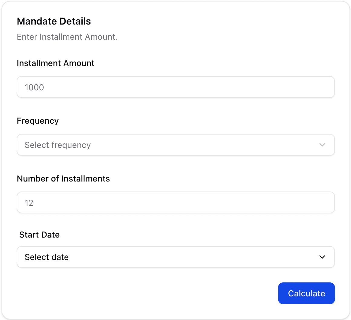Click the Start Date label
This screenshot has height=320, width=351.
(39, 235)
